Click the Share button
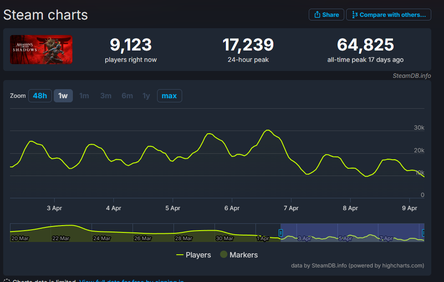Image resolution: width=444 pixels, height=282 pixels. [x=326, y=15]
